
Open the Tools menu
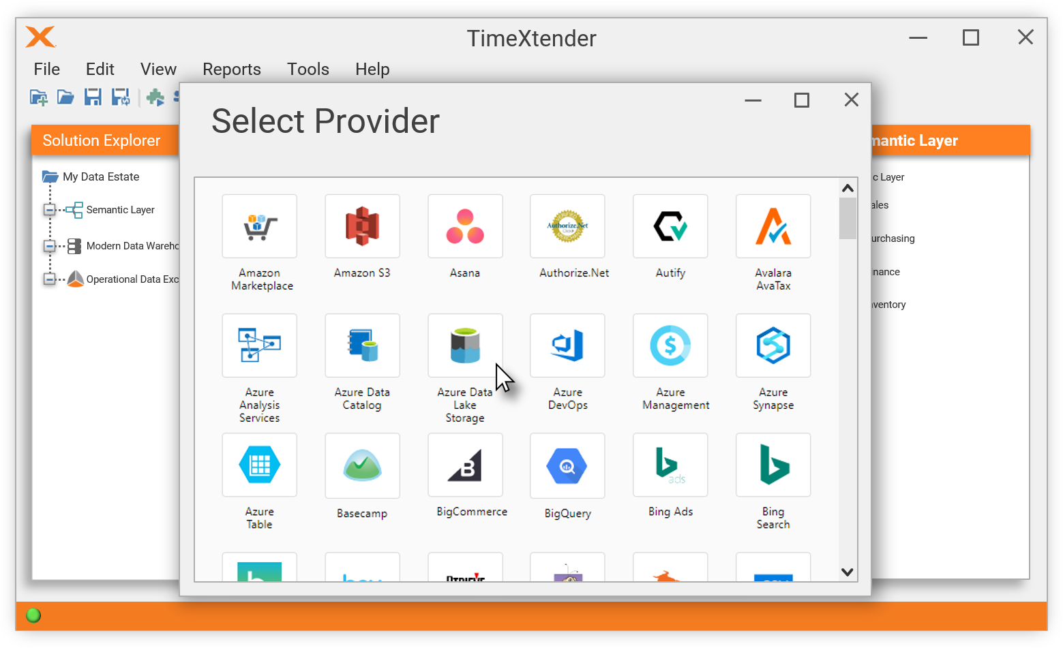click(308, 69)
